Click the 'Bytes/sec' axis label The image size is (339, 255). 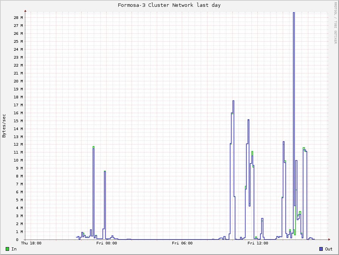pyautogui.click(x=4, y=126)
